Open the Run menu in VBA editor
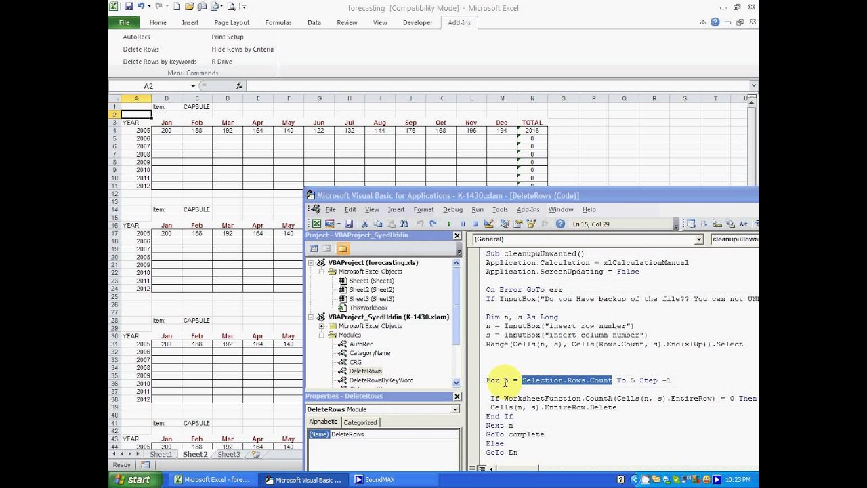Image resolution: width=867 pixels, height=488 pixels. pyautogui.click(x=478, y=209)
